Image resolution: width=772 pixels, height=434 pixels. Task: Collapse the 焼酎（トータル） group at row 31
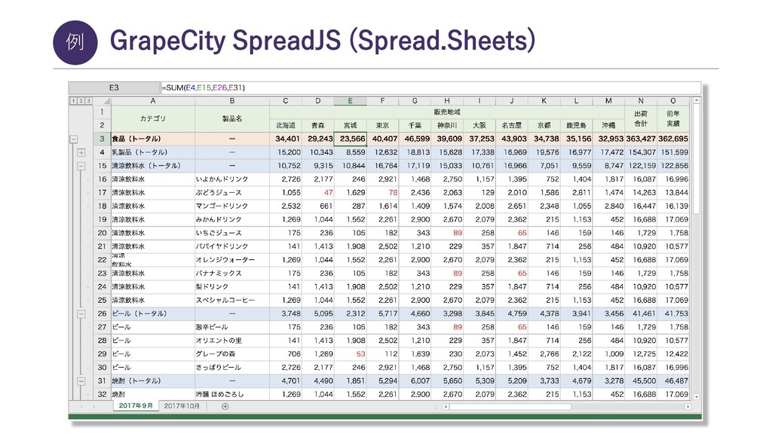click(81, 381)
